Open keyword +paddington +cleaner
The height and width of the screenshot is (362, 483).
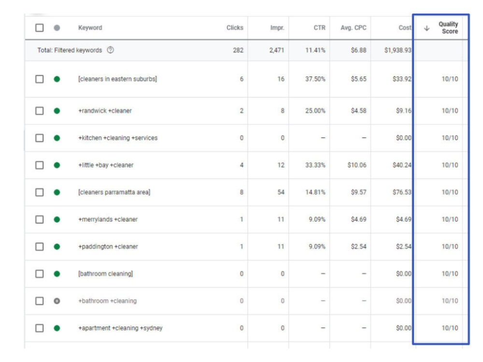pos(108,247)
